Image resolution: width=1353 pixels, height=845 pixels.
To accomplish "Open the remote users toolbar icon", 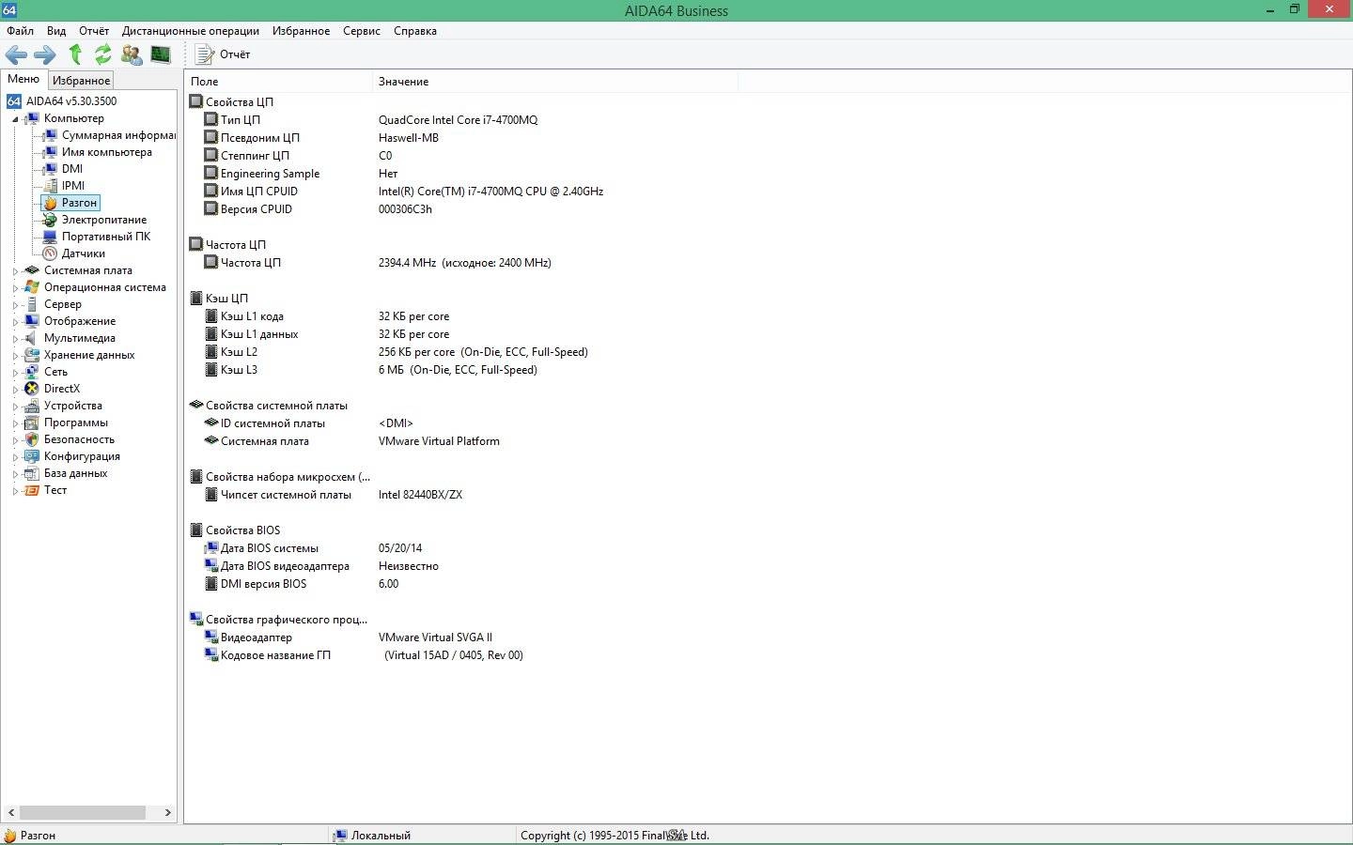I will coord(132,54).
